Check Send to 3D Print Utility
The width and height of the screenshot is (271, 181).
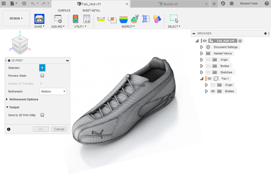coord(42,115)
